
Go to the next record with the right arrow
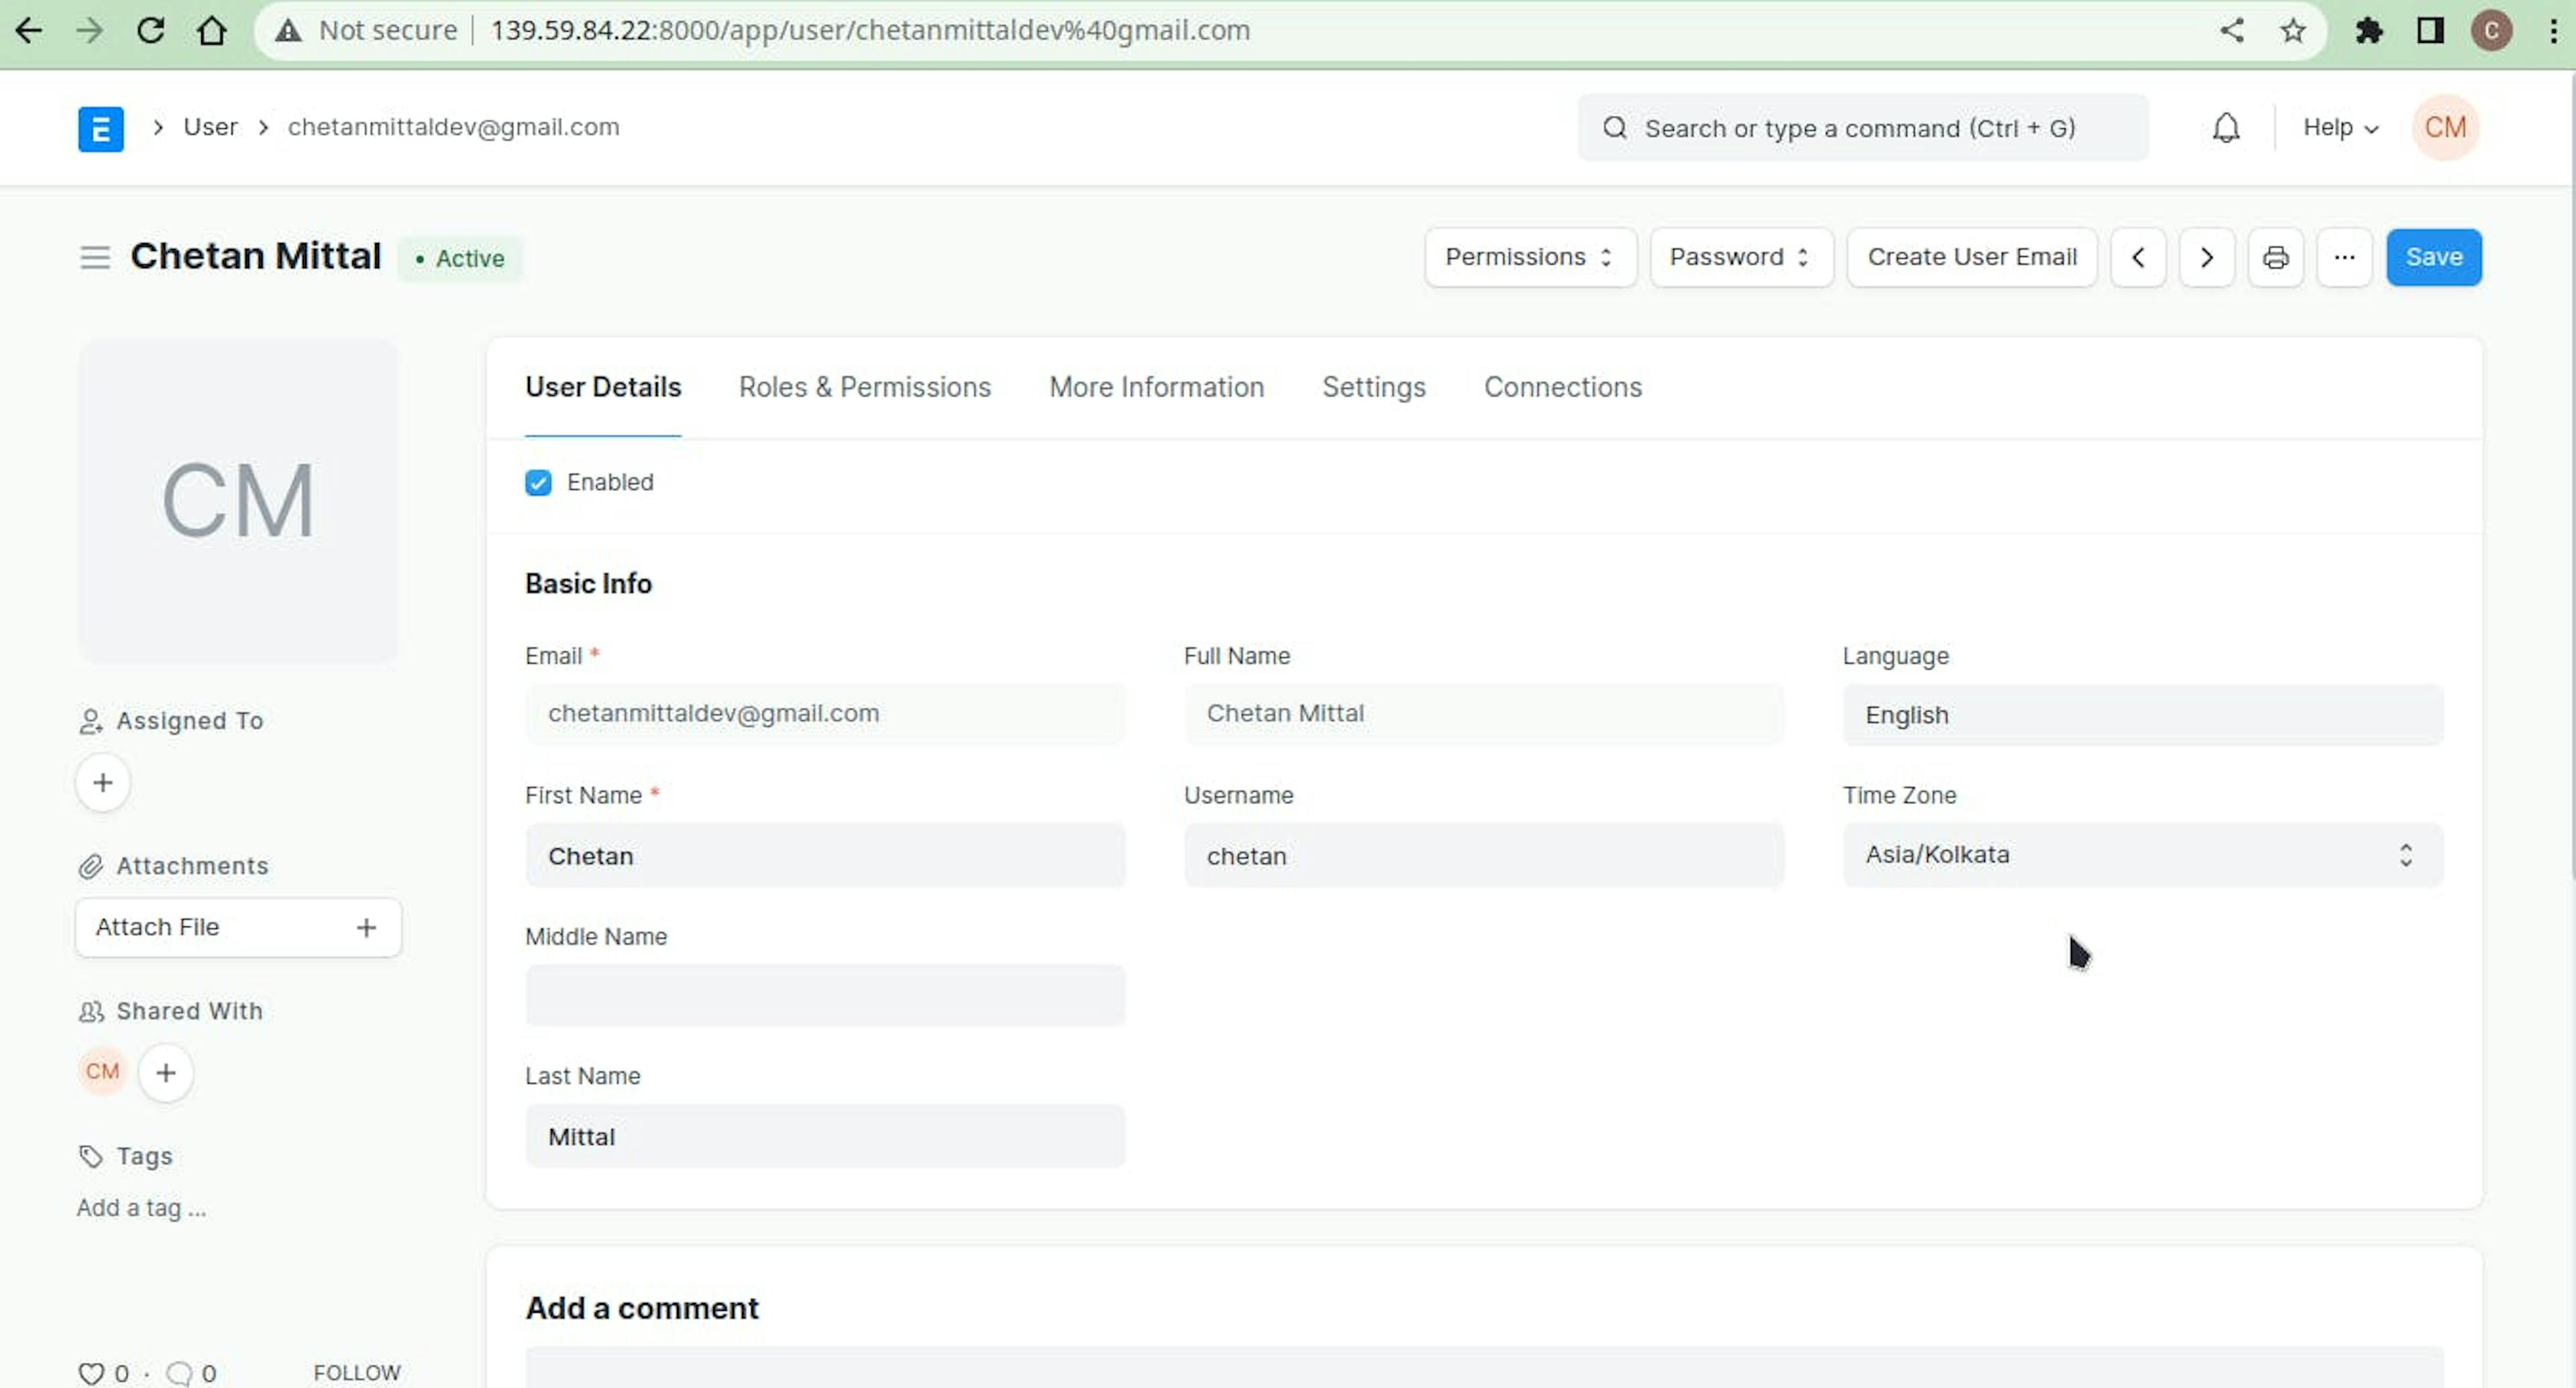2206,257
